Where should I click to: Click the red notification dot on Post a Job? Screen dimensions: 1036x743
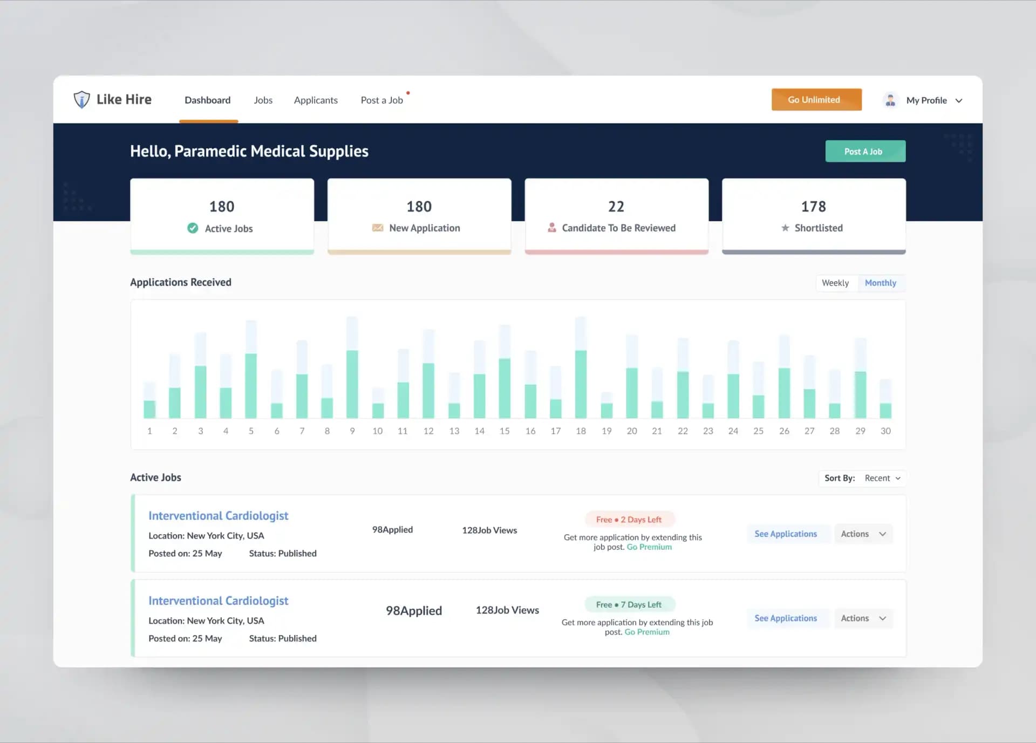(x=408, y=93)
